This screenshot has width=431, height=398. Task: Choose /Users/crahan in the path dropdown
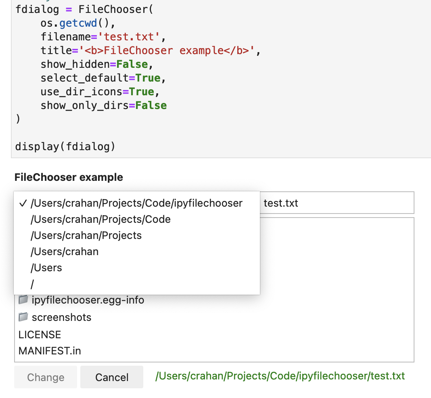[65, 251]
